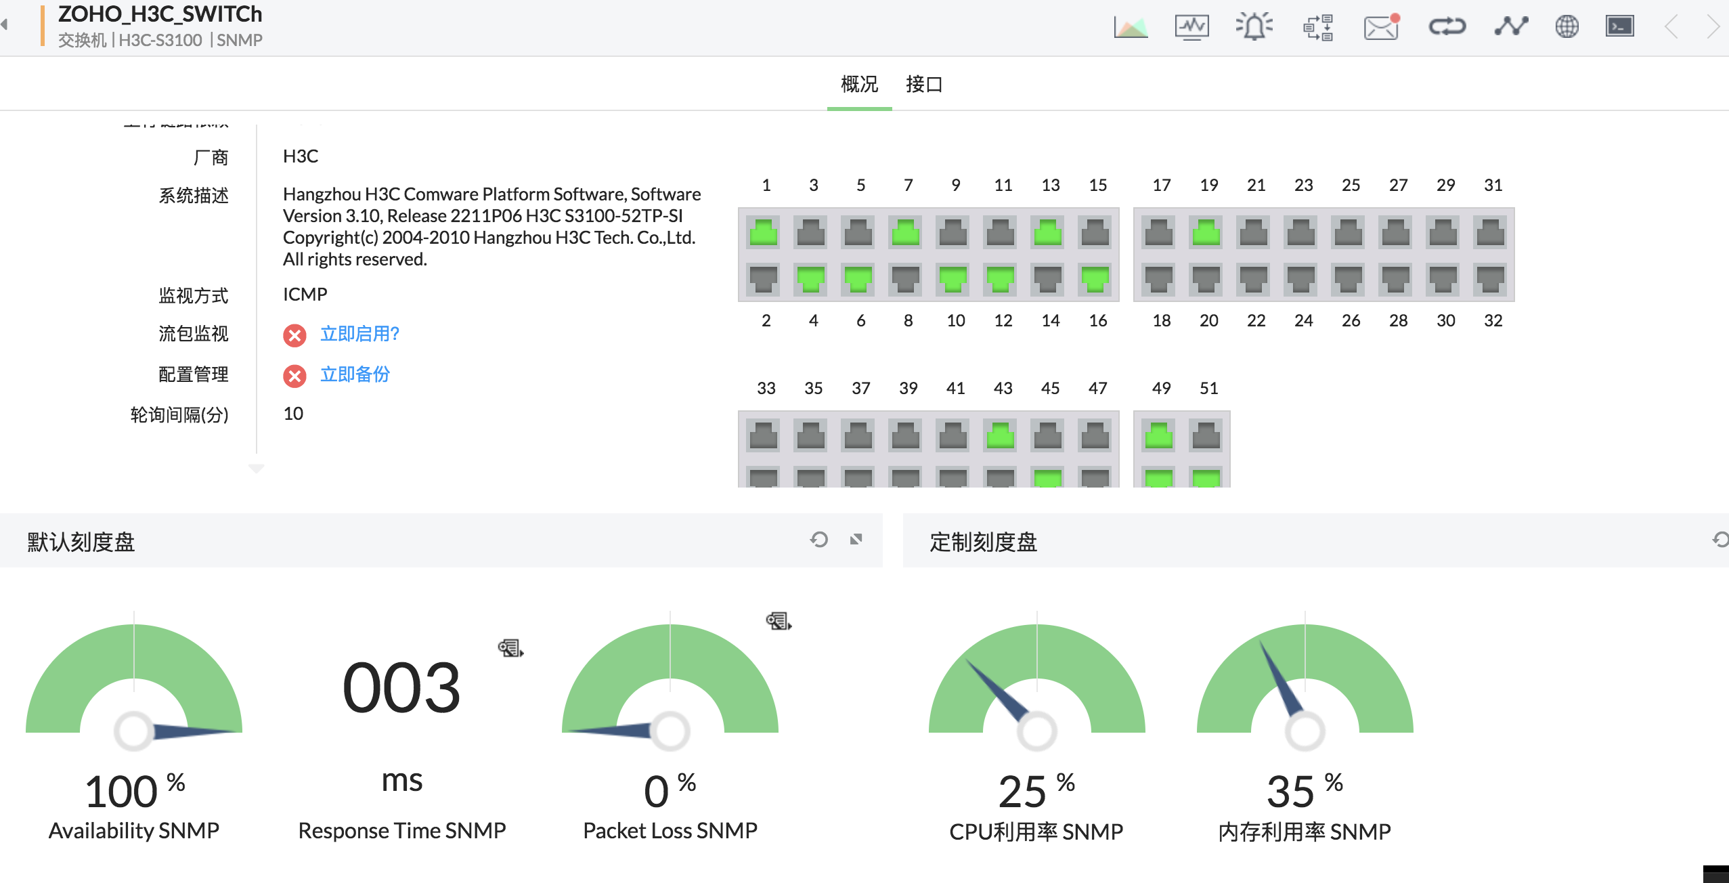The width and height of the screenshot is (1729, 883).
Task: Click the ZOHO_H3C_SWITCh device title
Action: (x=160, y=14)
